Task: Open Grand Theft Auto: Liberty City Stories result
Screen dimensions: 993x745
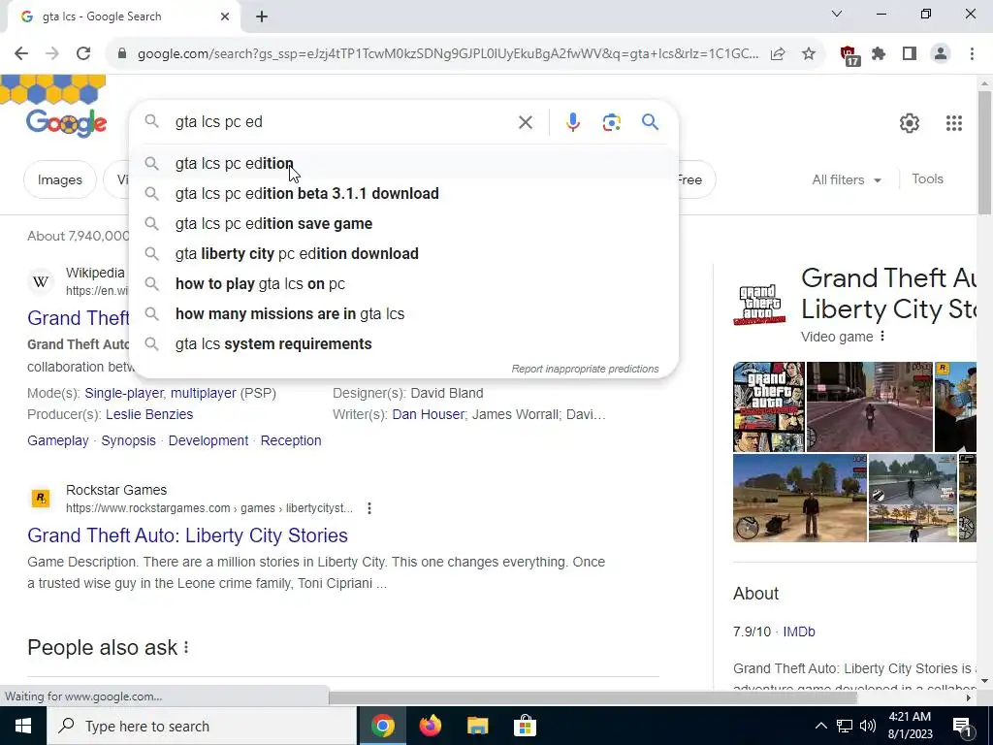Action: 187,535
